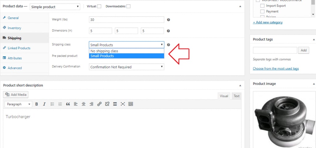Click the second Dimensions (width) field
The height and width of the screenshot is (148, 316).
point(126,31)
